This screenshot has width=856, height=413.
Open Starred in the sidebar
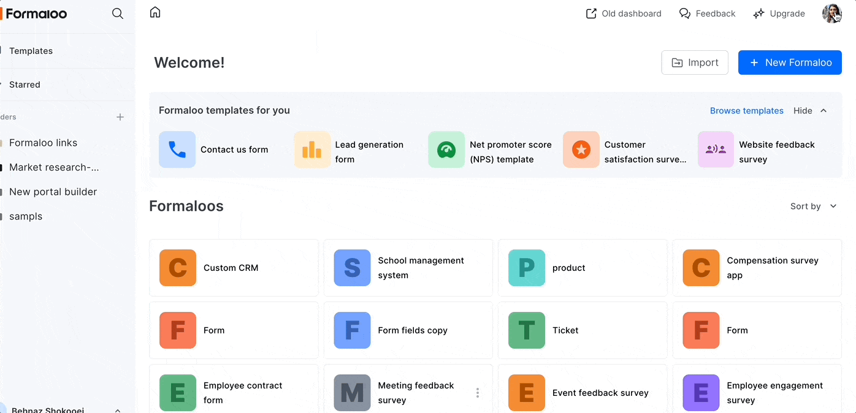[25, 85]
